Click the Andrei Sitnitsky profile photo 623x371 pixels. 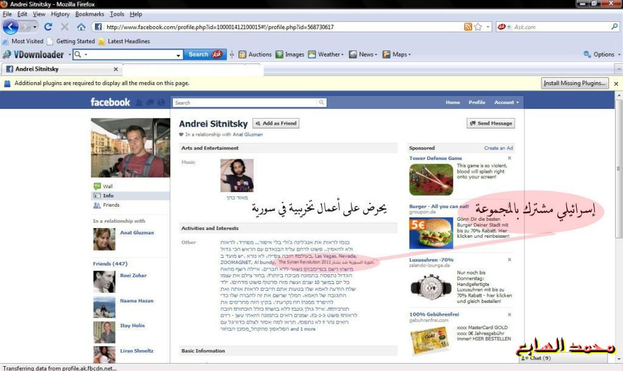[x=130, y=148]
